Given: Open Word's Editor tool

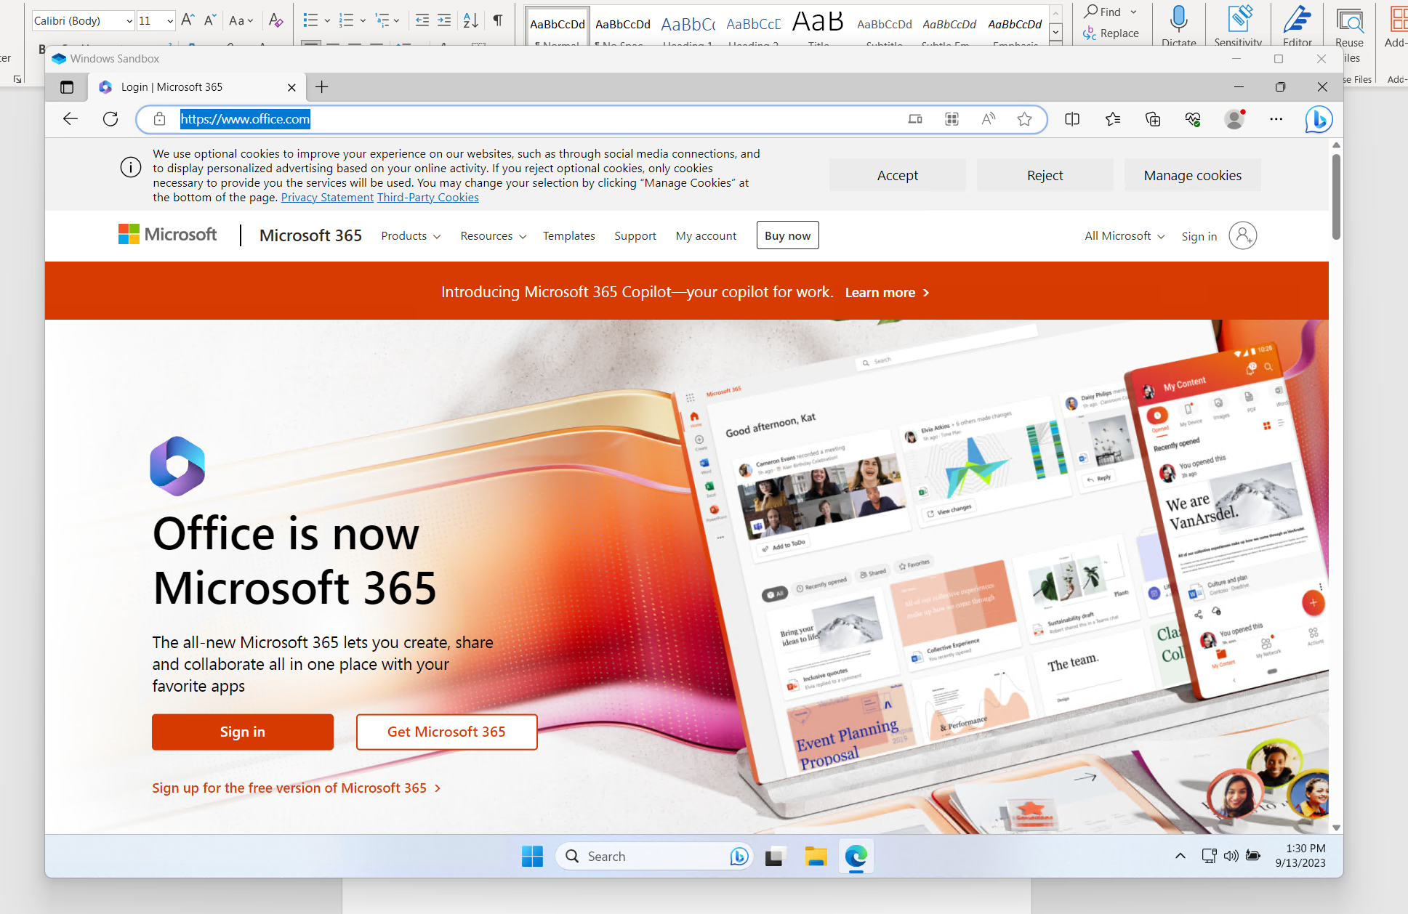Looking at the screenshot, I should point(1298,25).
